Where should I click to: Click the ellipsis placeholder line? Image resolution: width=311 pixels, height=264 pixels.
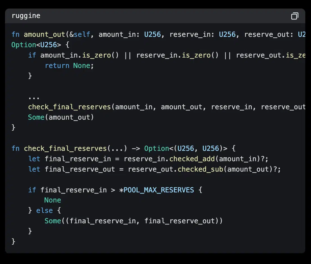34,97
